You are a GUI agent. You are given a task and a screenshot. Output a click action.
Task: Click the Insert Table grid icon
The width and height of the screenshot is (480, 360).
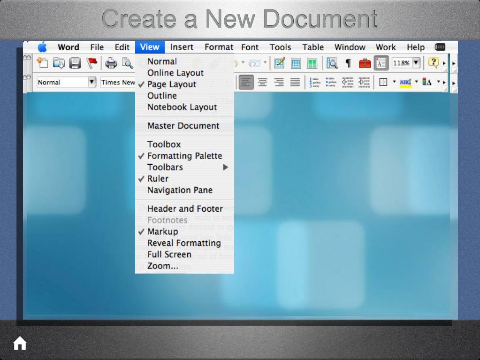pyautogui.click(x=296, y=63)
